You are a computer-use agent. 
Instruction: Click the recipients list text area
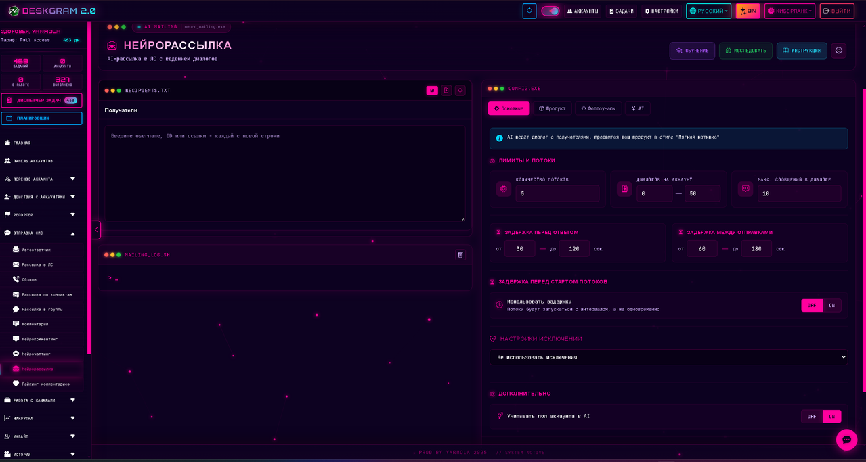pos(284,172)
